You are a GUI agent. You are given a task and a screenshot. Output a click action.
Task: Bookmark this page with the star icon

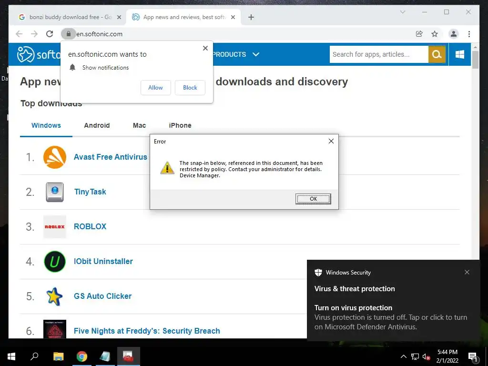(x=435, y=34)
